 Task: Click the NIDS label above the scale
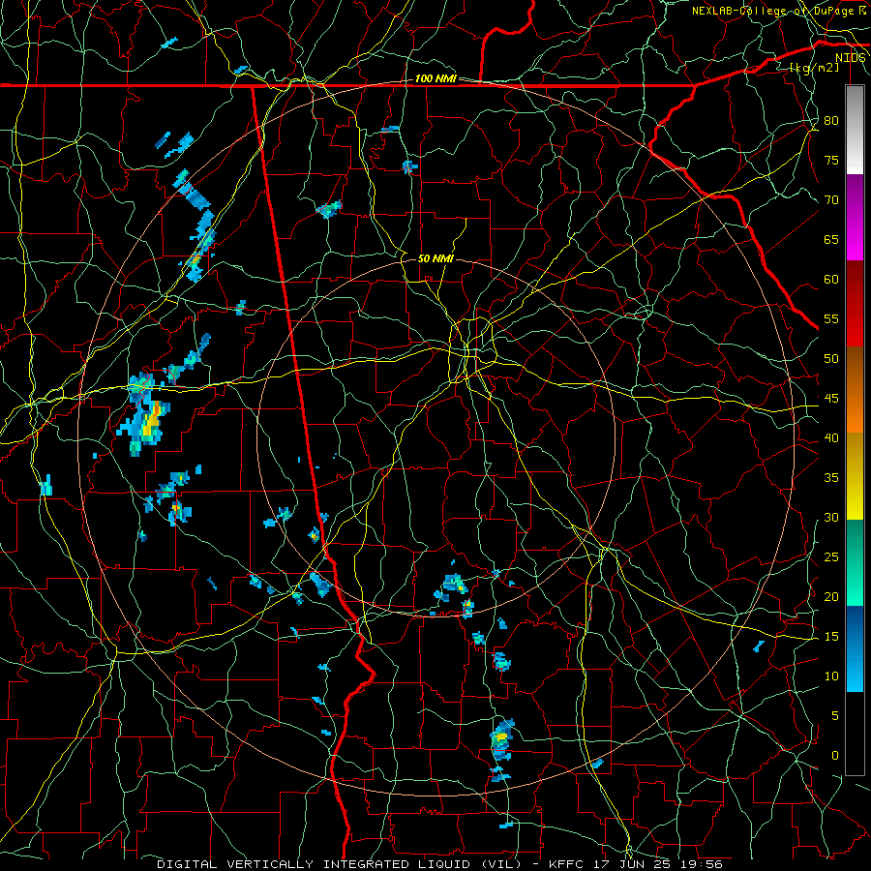tap(851, 58)
